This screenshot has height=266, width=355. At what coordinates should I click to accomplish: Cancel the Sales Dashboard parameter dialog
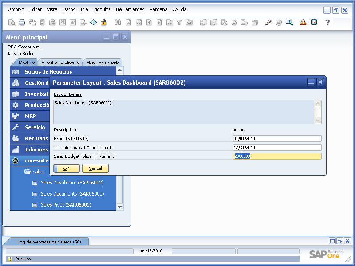tap(95, 168)
